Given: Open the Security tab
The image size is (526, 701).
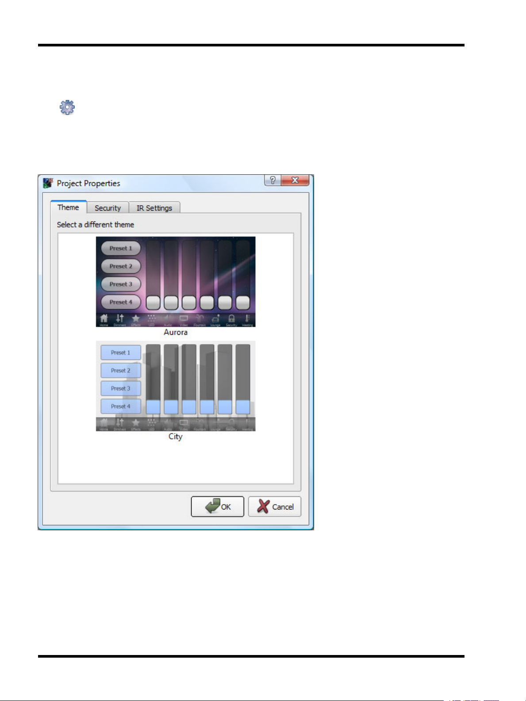Looking at the screenshot, I should (108, 208).
